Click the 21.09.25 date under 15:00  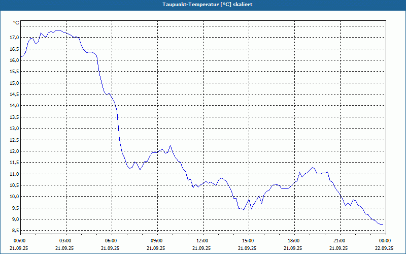tap(247, 248)
